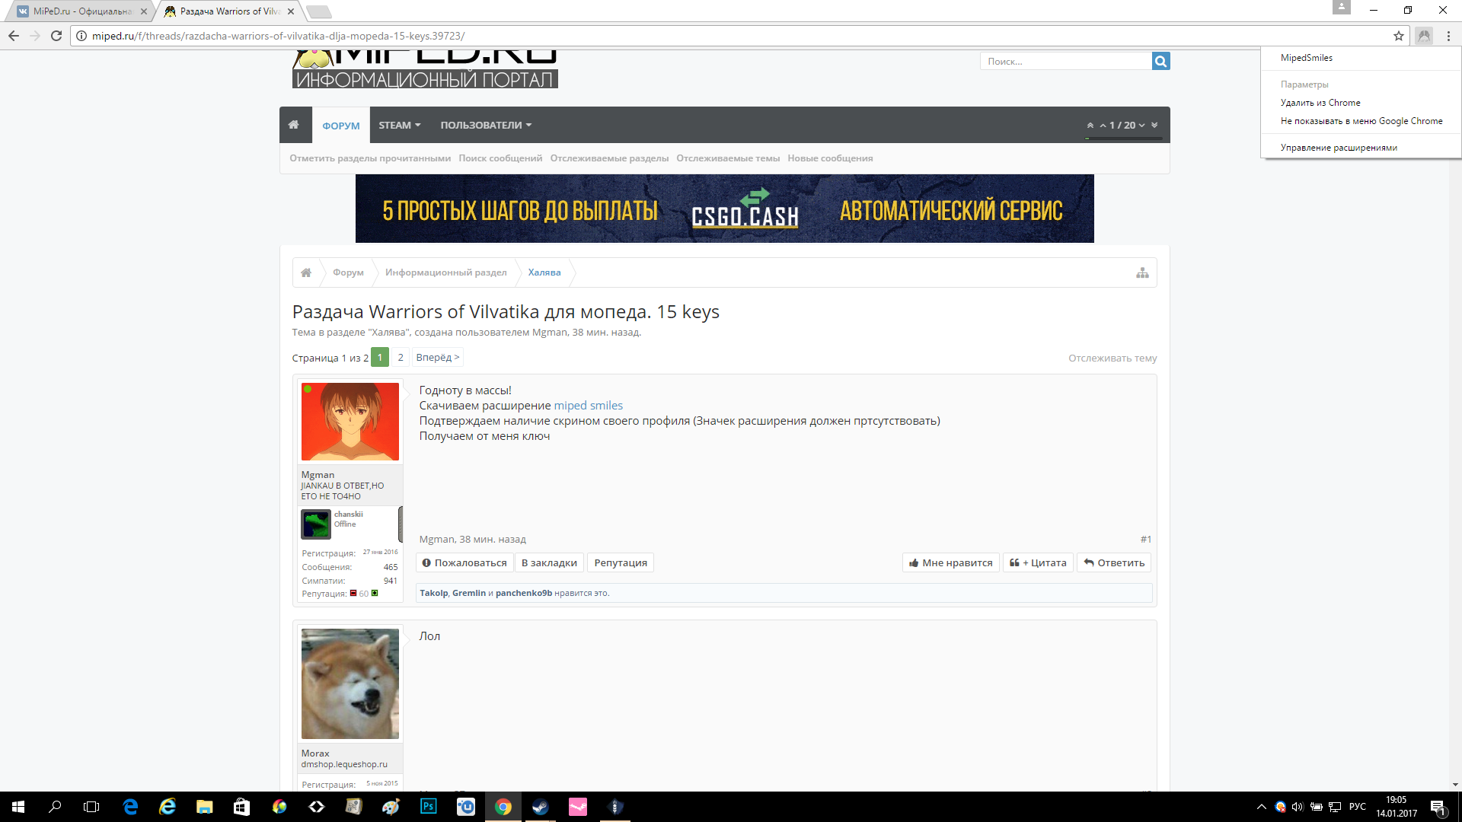
Task: Click the forum search magnifier button
Action: coord(1160,61)
